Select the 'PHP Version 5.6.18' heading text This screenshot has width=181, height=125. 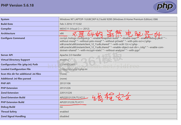17,5
